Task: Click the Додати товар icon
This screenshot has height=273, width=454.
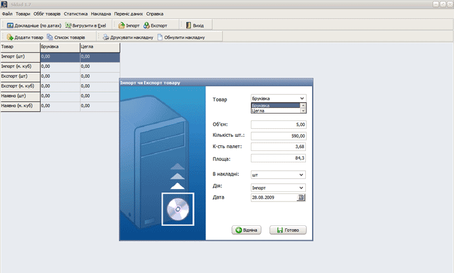Action: tap(10, 37)
